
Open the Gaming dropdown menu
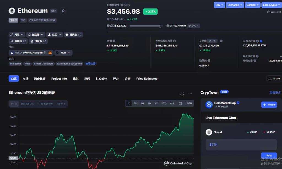coord(253,5)
